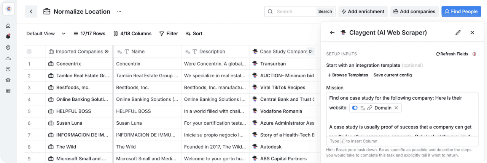The height and width of the screenshot is (163, 487).
Task: Run the Case Study Company column play icon
Action: tap(311, 52)
